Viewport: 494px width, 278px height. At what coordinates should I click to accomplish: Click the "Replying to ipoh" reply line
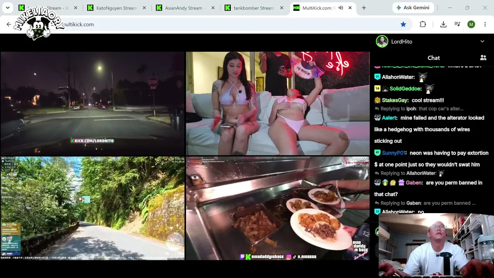point(420,109)
